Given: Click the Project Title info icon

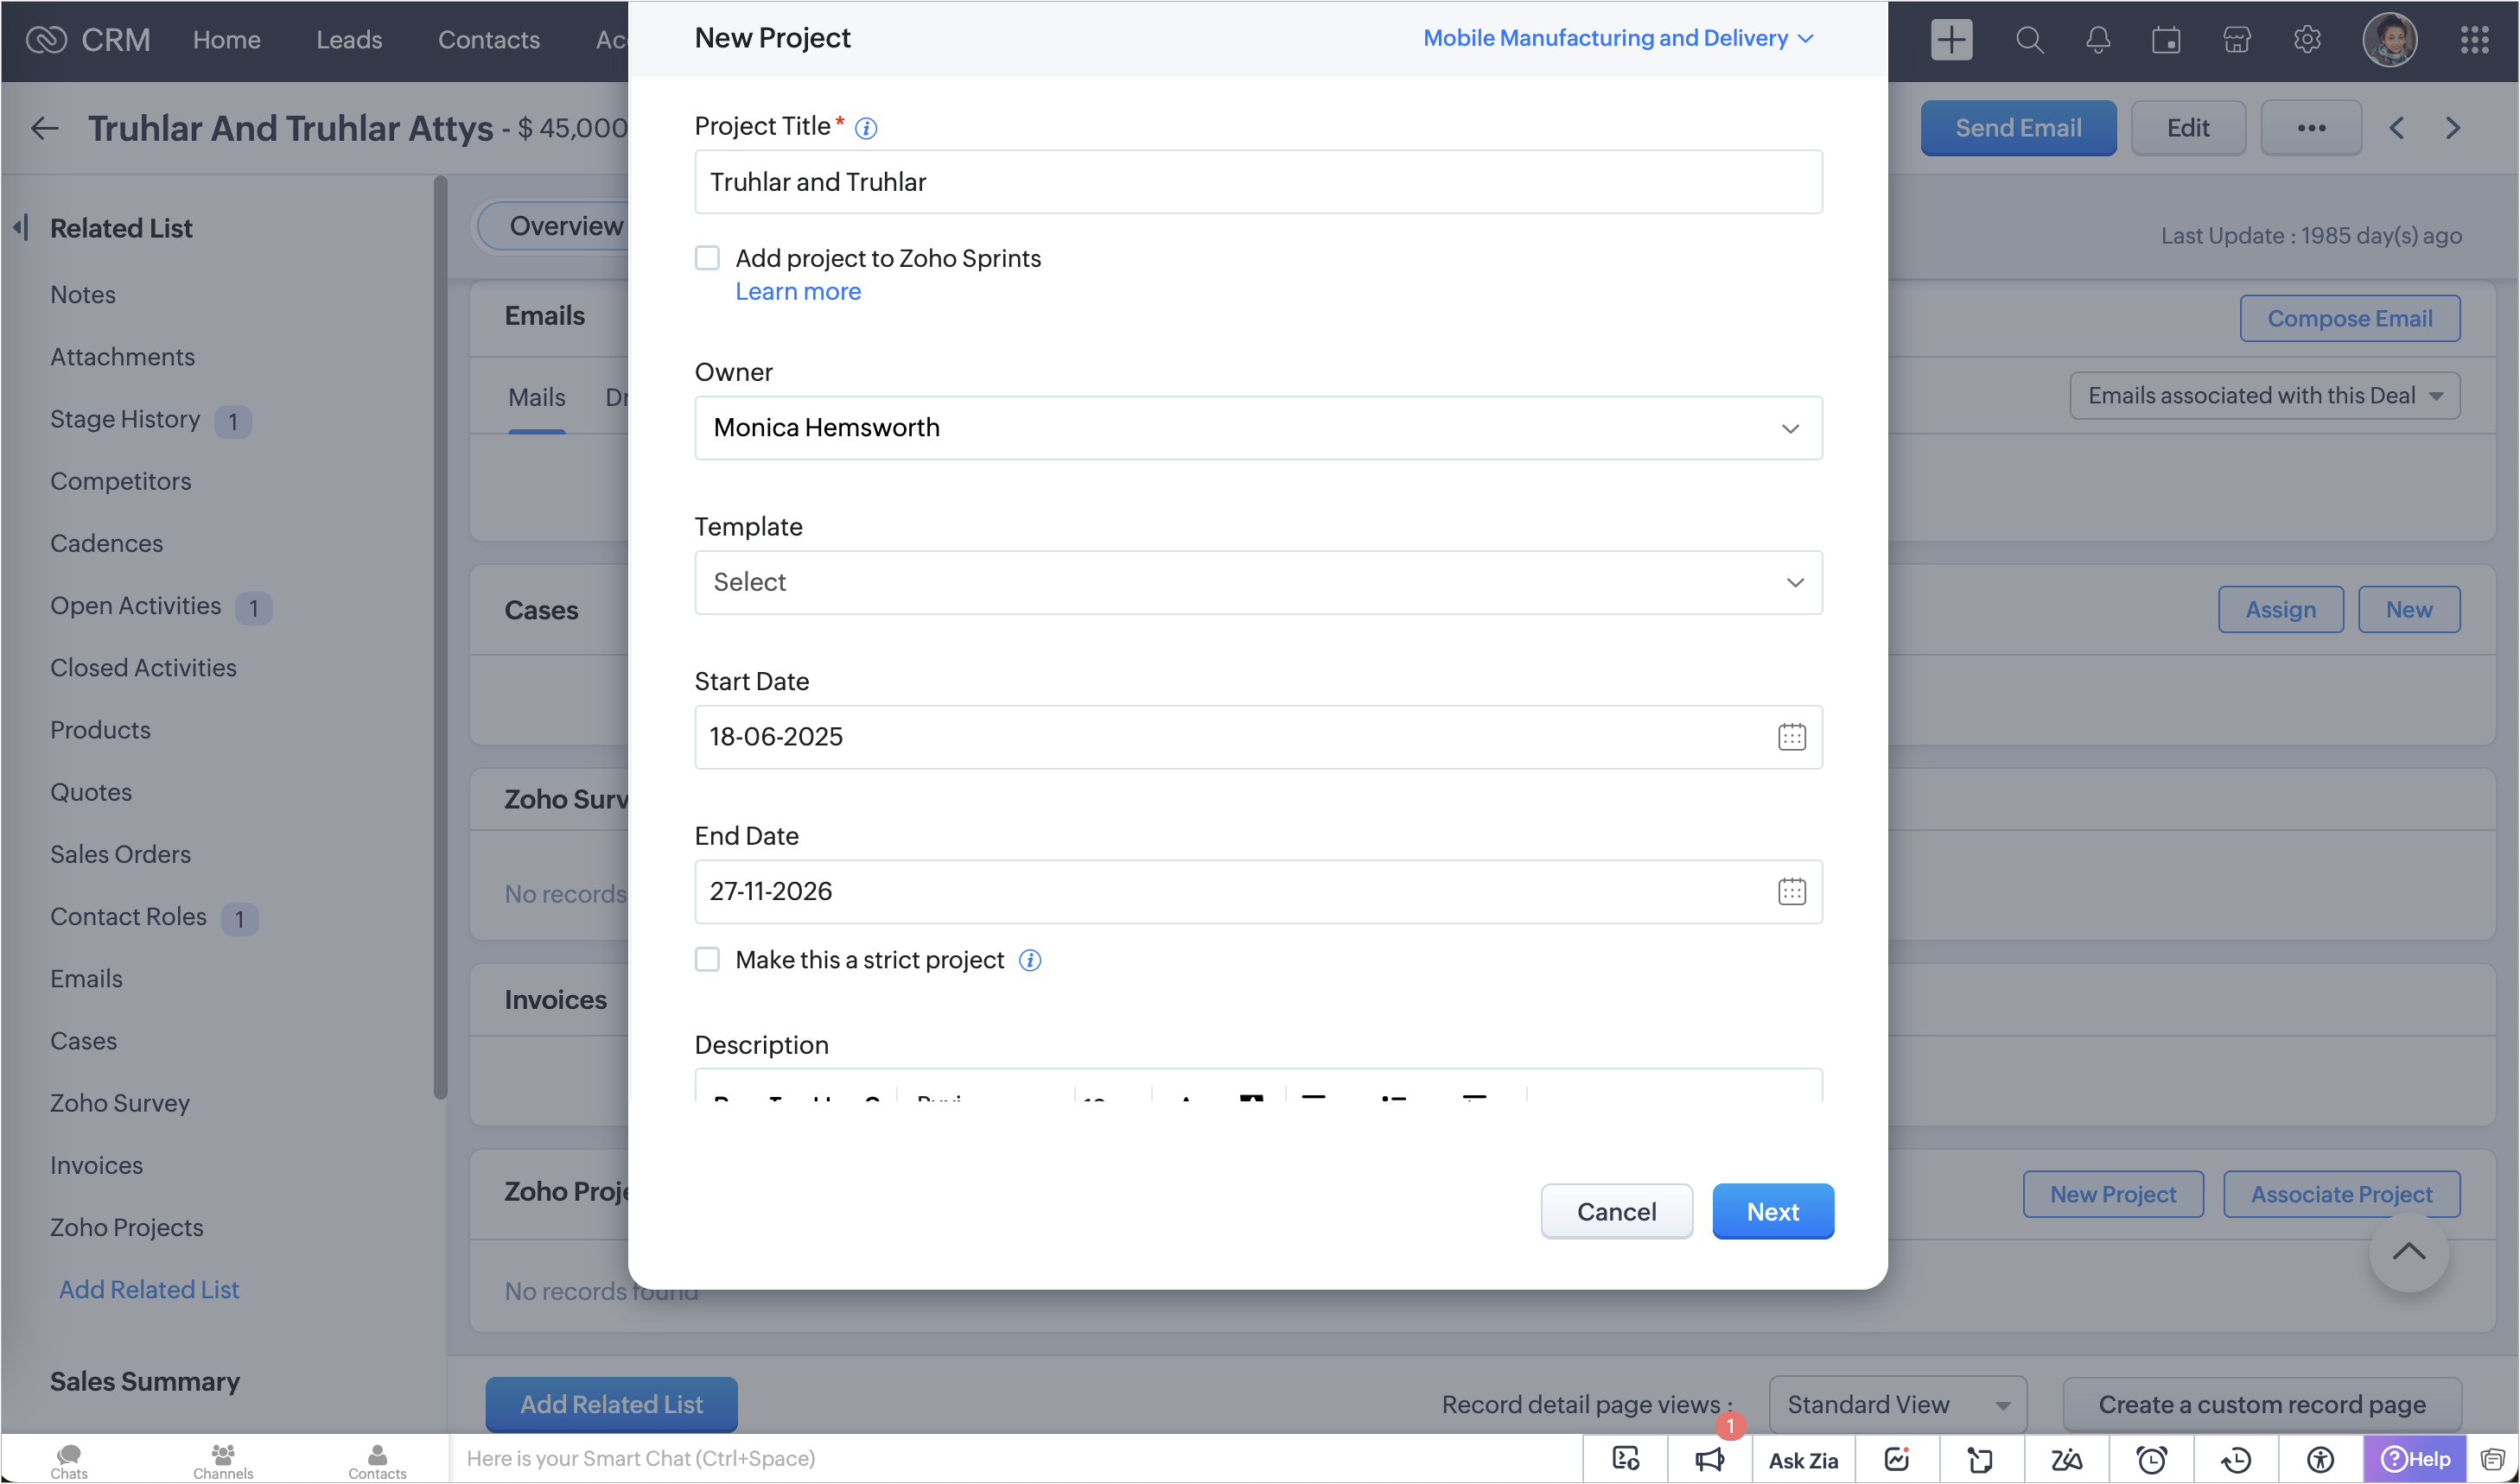Looking at the screenshot, I should coord(866,128).
